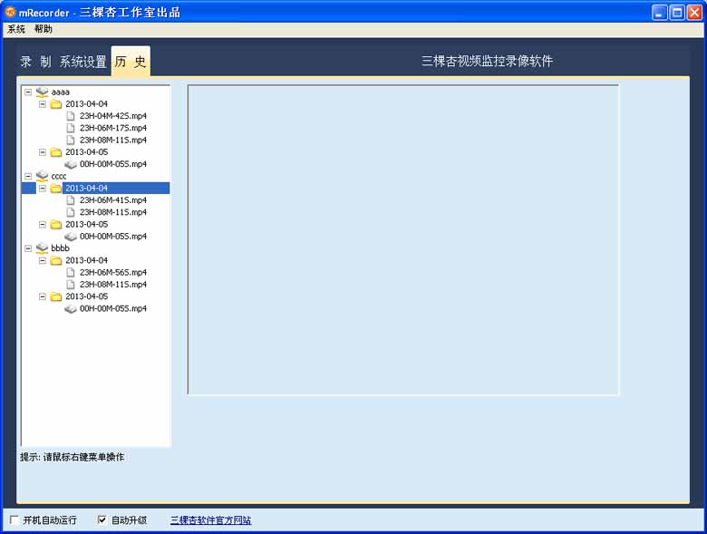This screenshot has width=707, height=534.
Task: Click folder icon of 2013-04-05 under bbbb
Action: tap(56, 296)
